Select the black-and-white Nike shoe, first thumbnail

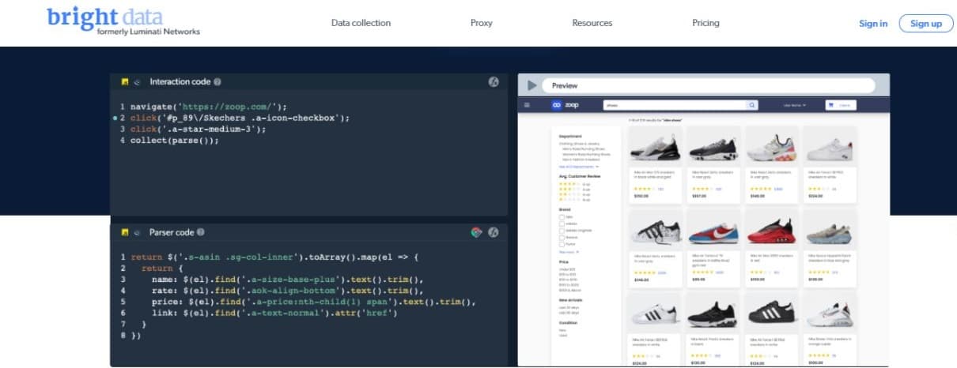[x=653, y=147]
